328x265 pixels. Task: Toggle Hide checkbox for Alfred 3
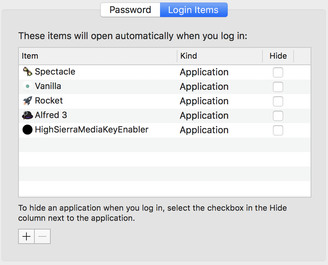click(278, 115)
